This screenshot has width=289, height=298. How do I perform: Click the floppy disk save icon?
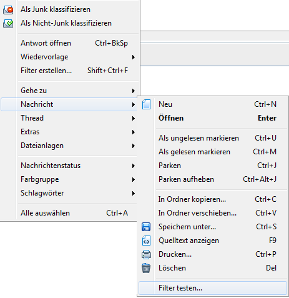coord(146,227)
